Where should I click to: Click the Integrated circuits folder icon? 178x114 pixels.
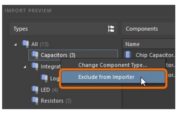point(35,66)
